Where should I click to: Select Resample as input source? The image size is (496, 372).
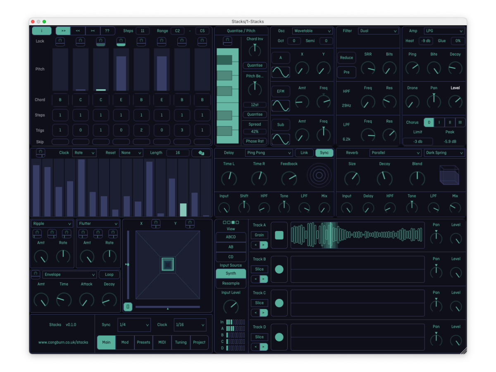(x=231, y=284)
